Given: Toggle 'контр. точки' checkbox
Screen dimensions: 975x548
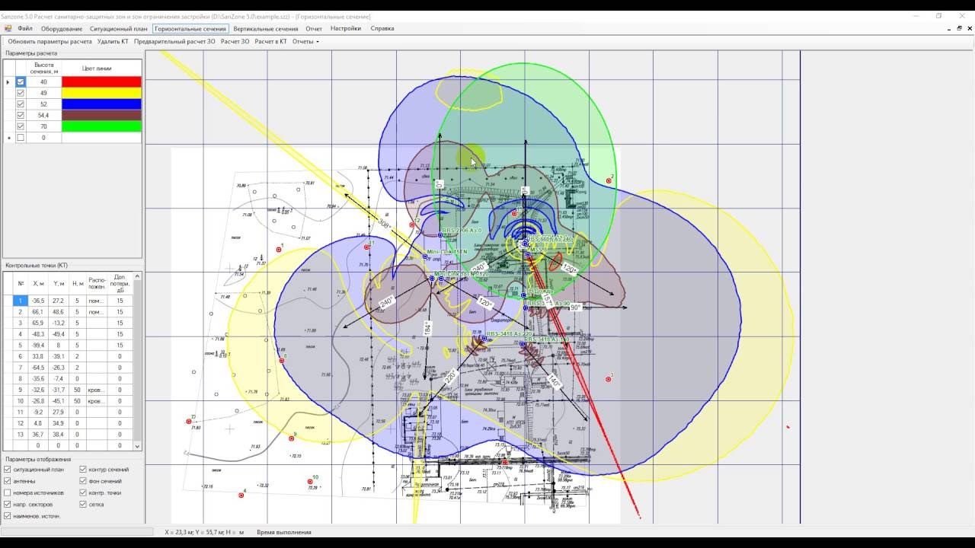Looking at the screenshot, I should click(83, 492).
